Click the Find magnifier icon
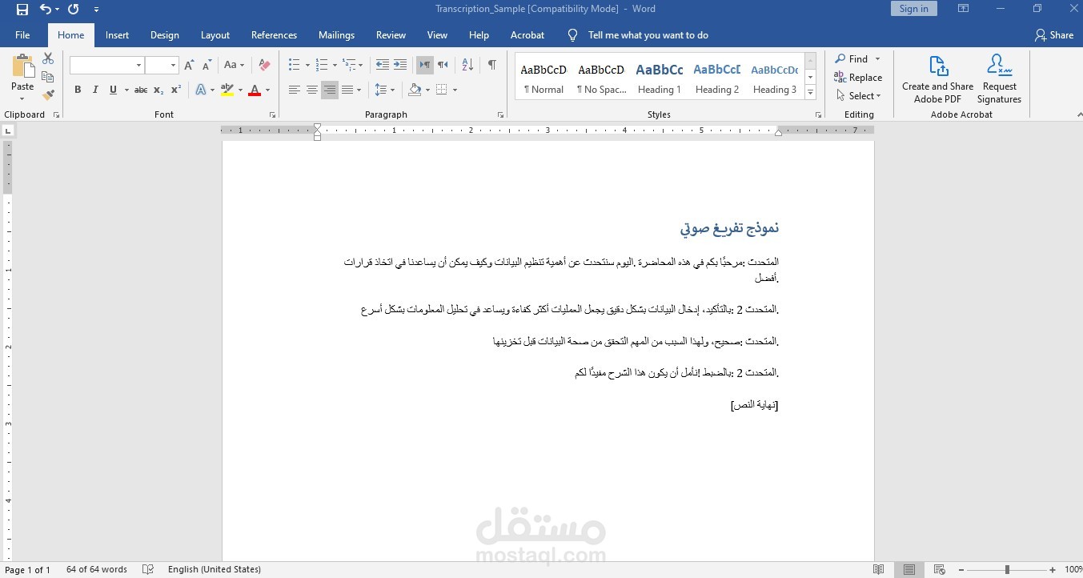1083x578 pixels. click(x=840, y=59)
